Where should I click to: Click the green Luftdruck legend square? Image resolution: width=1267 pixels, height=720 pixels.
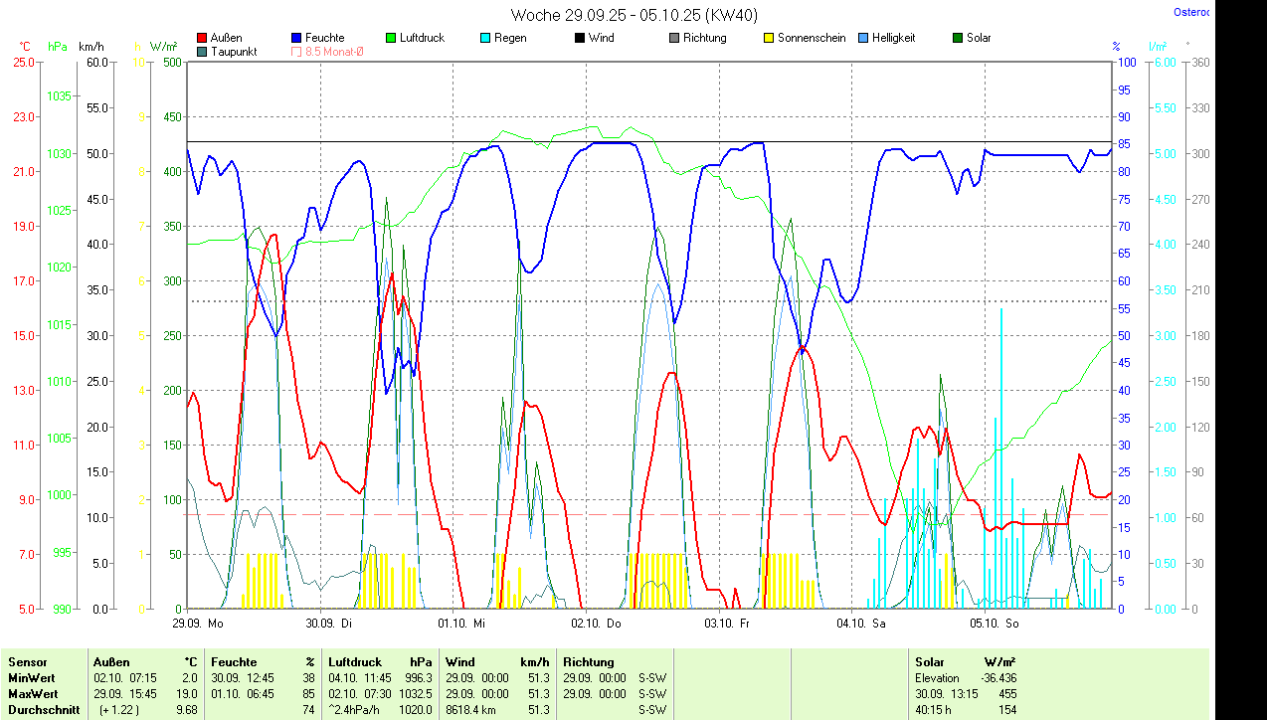pyautogui.click(x=391, y=39)
